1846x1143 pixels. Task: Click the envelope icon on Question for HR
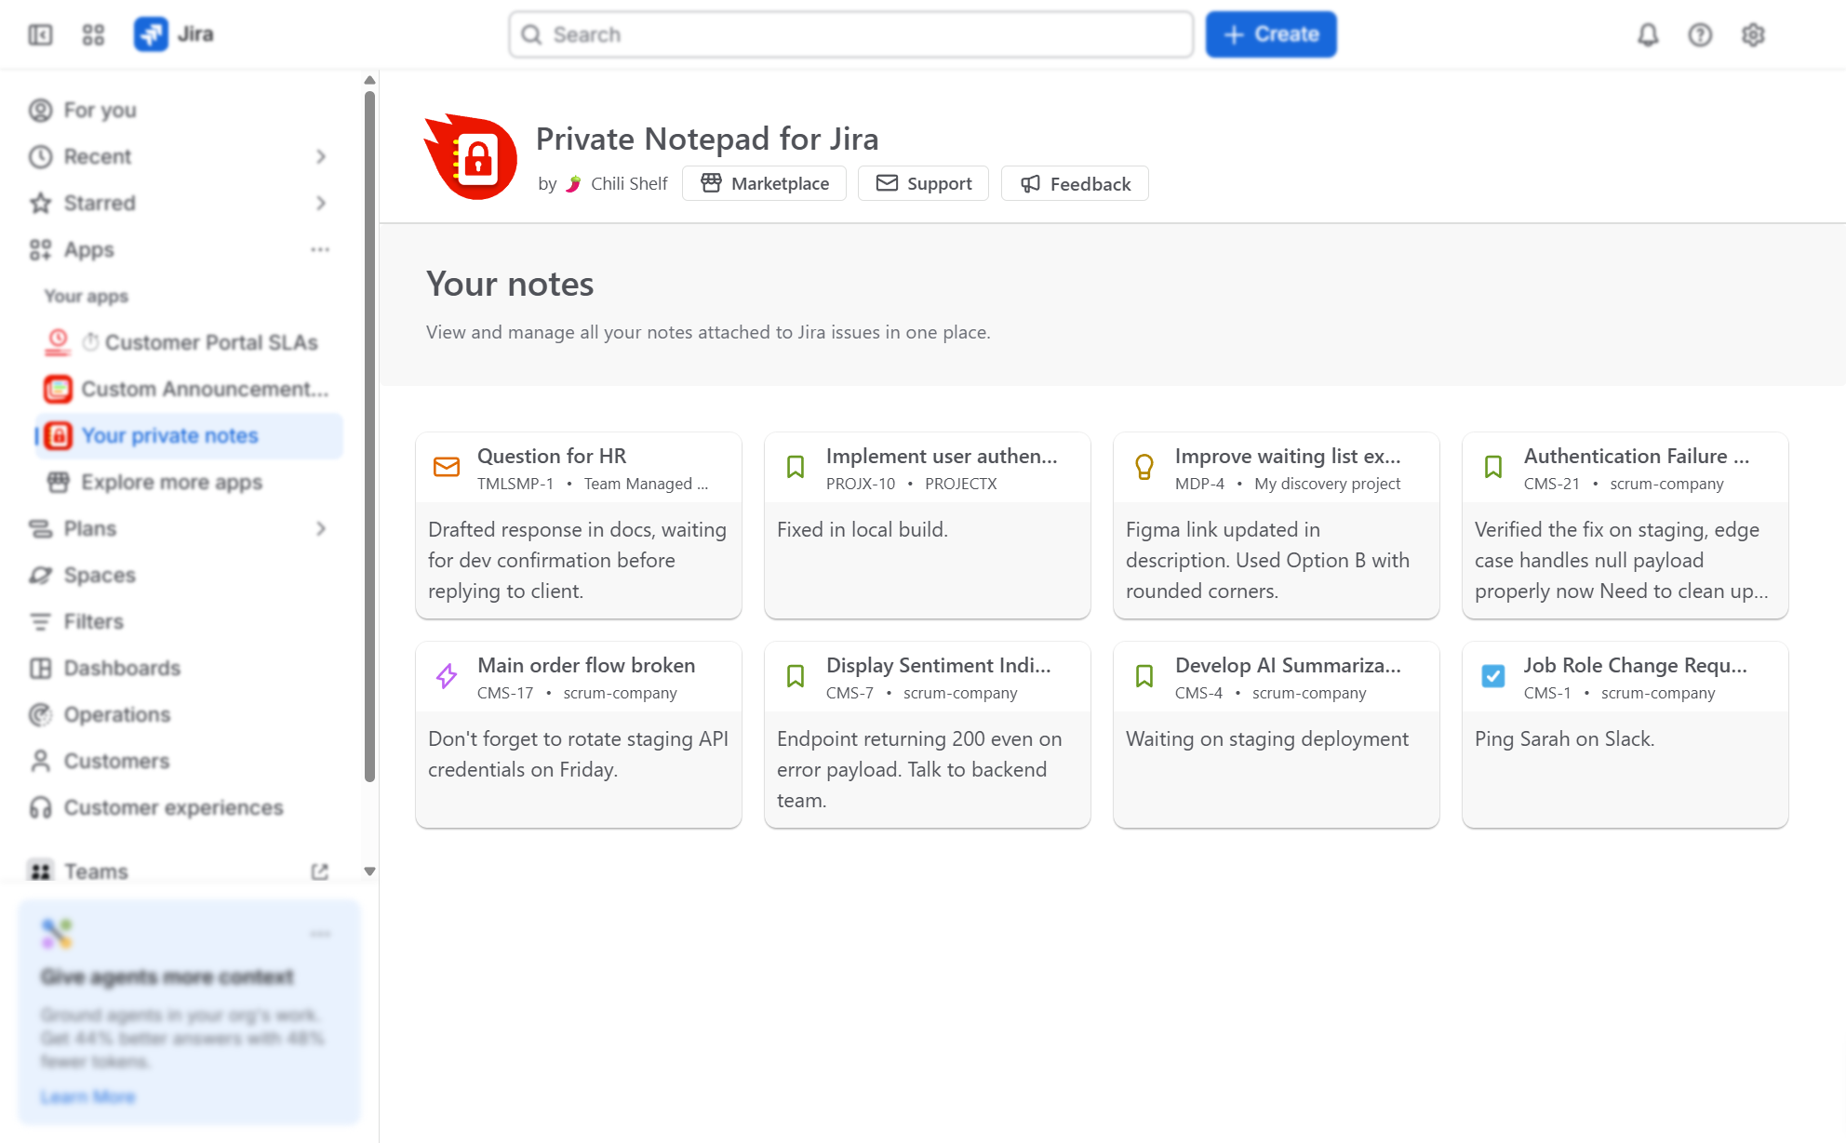pyautogui.click(x=447, y=467)
